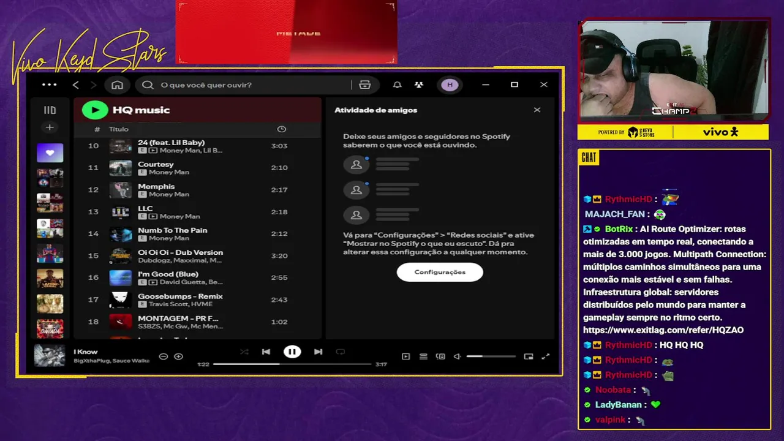
Task: Click "BotRix" username in chat
Action: [619, 229]
